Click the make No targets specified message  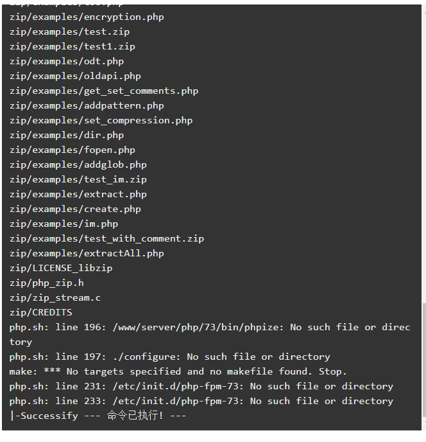(x=178, y=371)
